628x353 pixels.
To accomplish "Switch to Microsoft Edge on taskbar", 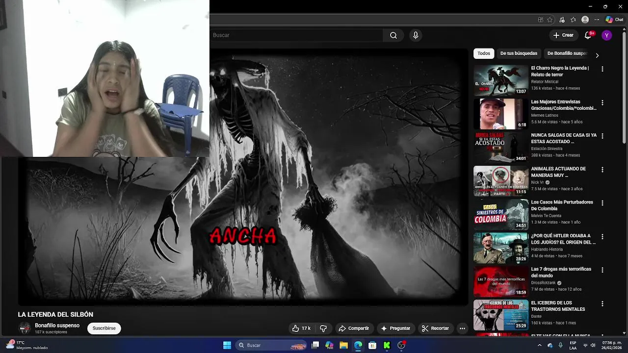I will (x=358, y=345).
